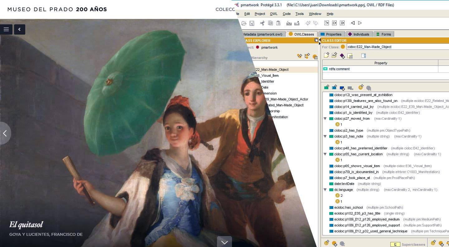Click the Create new expression icon at bottom left

point(326,243)
